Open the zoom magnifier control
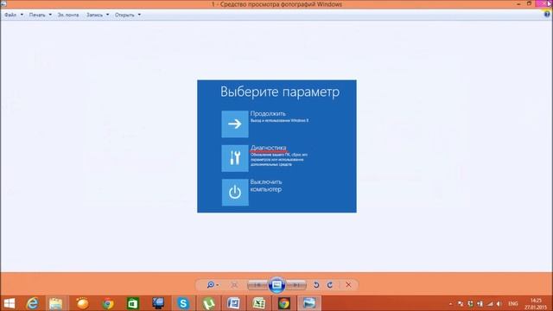The height and width of the screenshot is (311, 553). click(213, 284)
